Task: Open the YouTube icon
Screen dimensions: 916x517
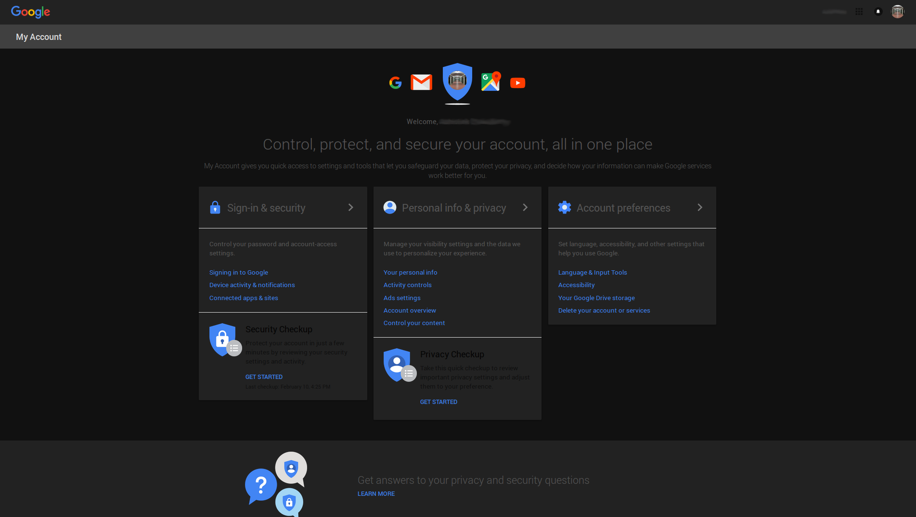Action: click(517, 83)
